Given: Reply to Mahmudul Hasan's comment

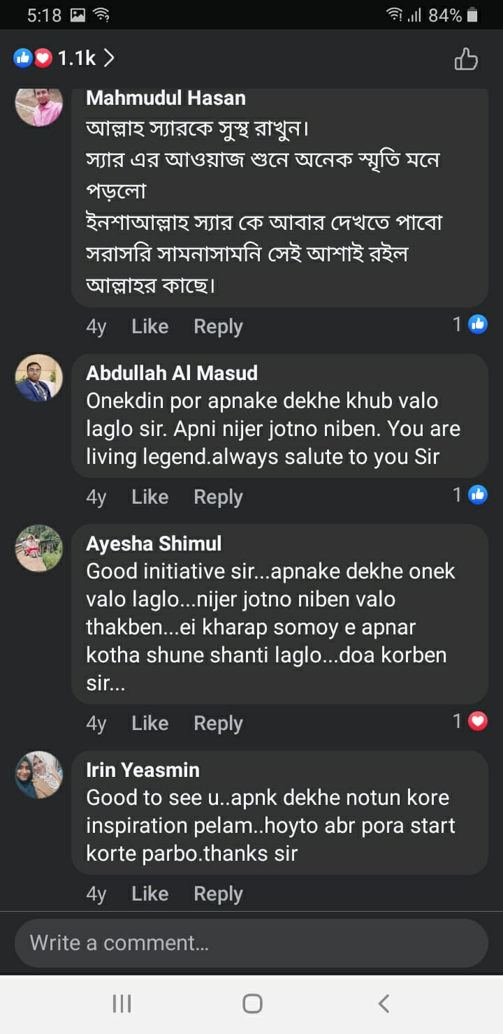Looking at the screenshot, I should [x=218, y=326].
